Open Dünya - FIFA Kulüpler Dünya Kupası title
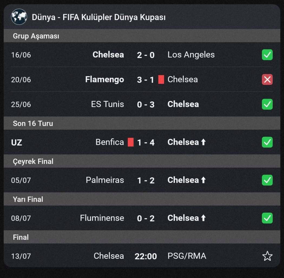Image resolution: width=284 pixels, height=278 pixels. coord(99,17)
